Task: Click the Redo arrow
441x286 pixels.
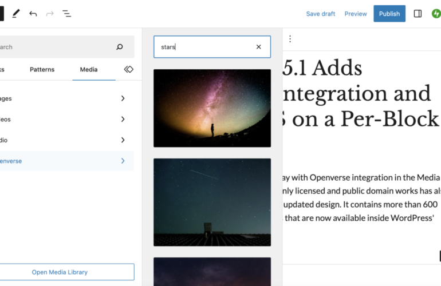Action: pos(50,14)
